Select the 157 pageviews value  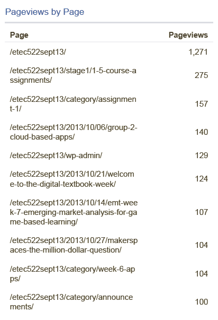tap(202, 104)
